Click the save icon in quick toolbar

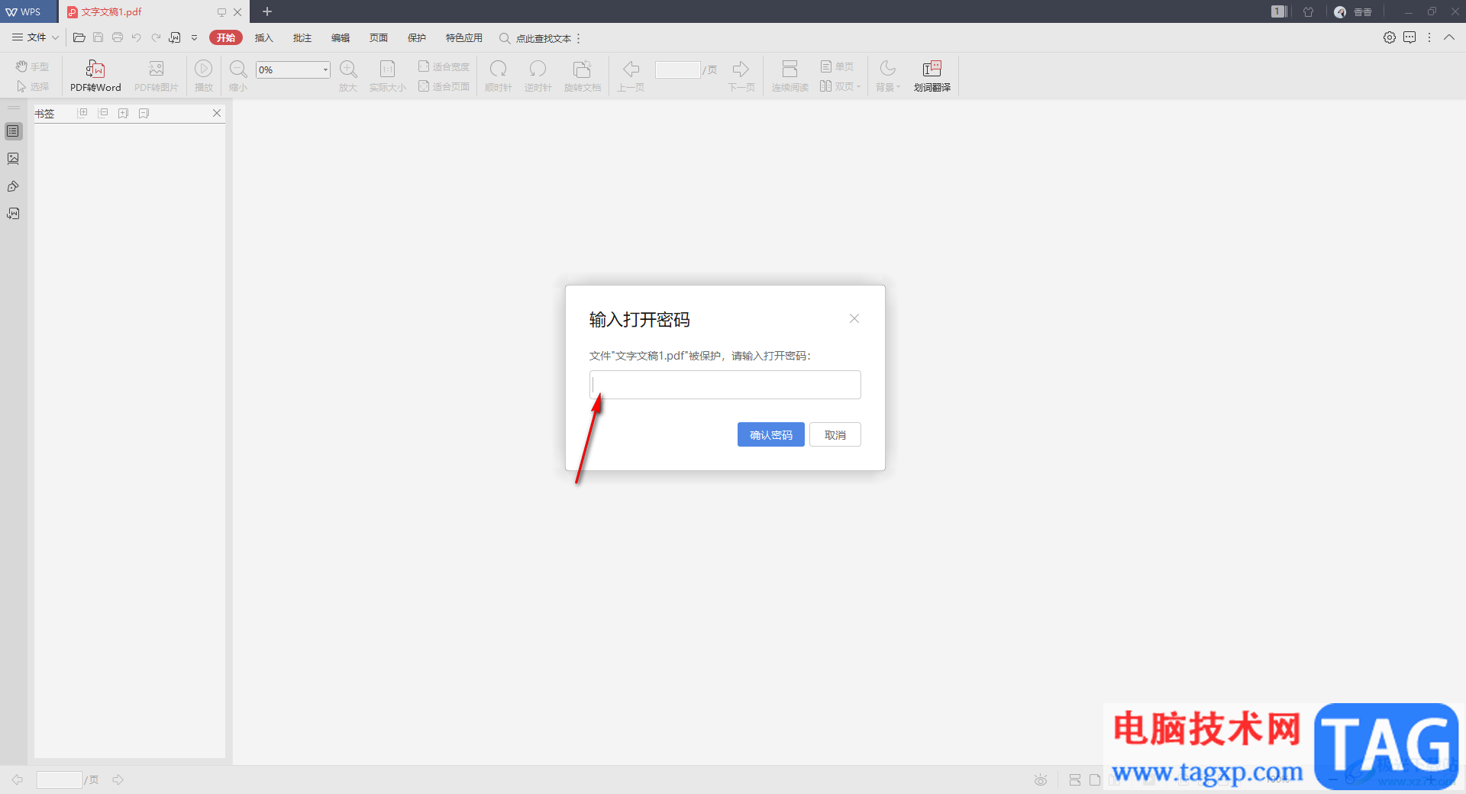point(98,37)
